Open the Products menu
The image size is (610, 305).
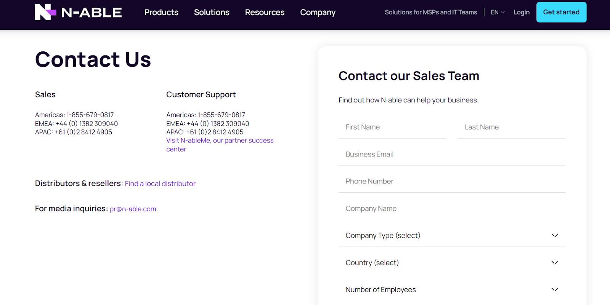tap(161, 12)
